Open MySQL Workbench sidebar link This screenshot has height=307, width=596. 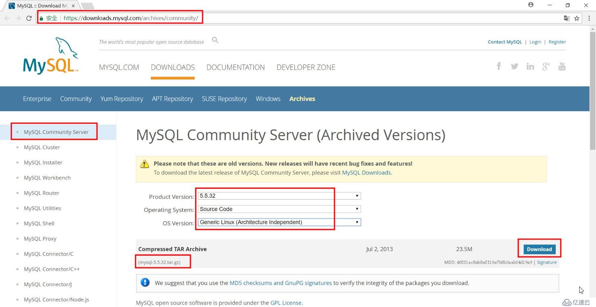pyautogui.click(x=47, y=178)
